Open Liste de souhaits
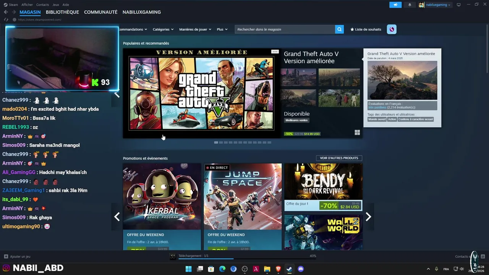This screenshot has height=275, width=489. [366, 29]
